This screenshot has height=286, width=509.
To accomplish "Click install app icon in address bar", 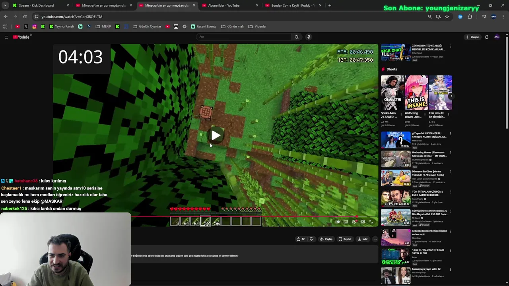I will (x=438, y=17).
